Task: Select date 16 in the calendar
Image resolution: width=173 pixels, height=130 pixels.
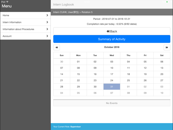Action: click(x=95, y=74)
